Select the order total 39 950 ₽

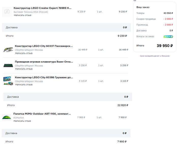point(165,46)
